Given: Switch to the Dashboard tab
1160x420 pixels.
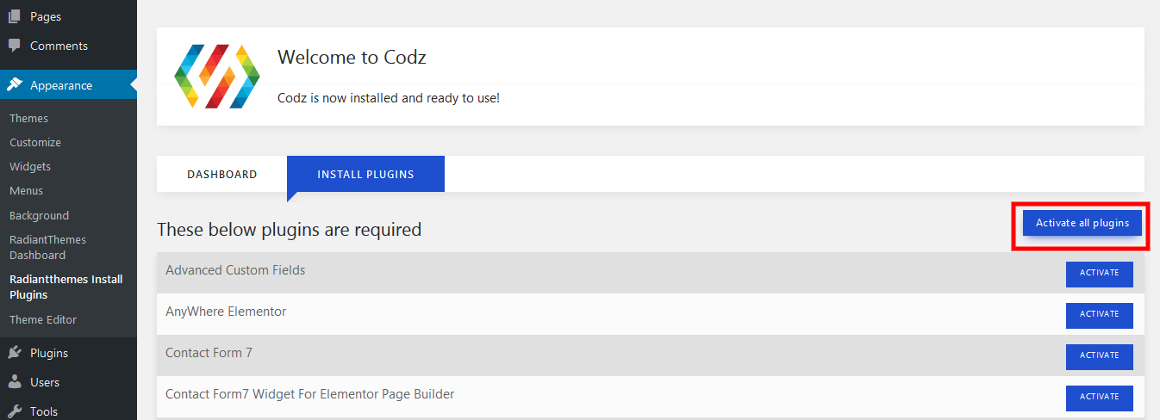Looking at the screenshot, I should coord(221,174).
